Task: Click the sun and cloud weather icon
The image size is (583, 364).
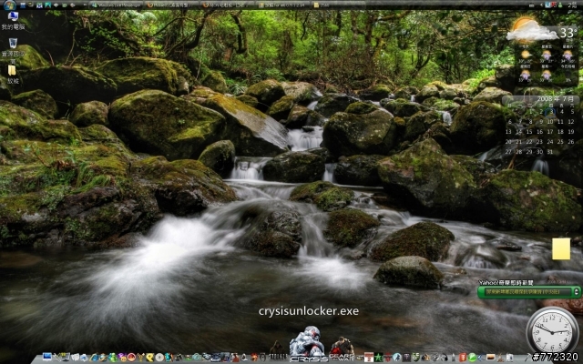Action: tap(531, 30)
